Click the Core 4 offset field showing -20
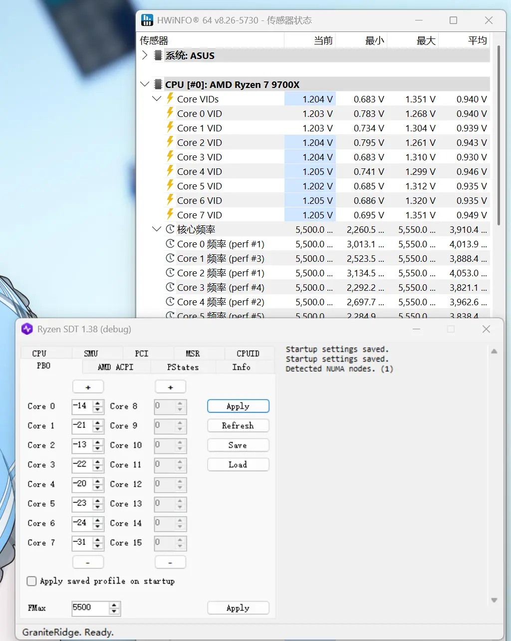The height and width of the screenshot is (641, 511). [x=82, y=484]
